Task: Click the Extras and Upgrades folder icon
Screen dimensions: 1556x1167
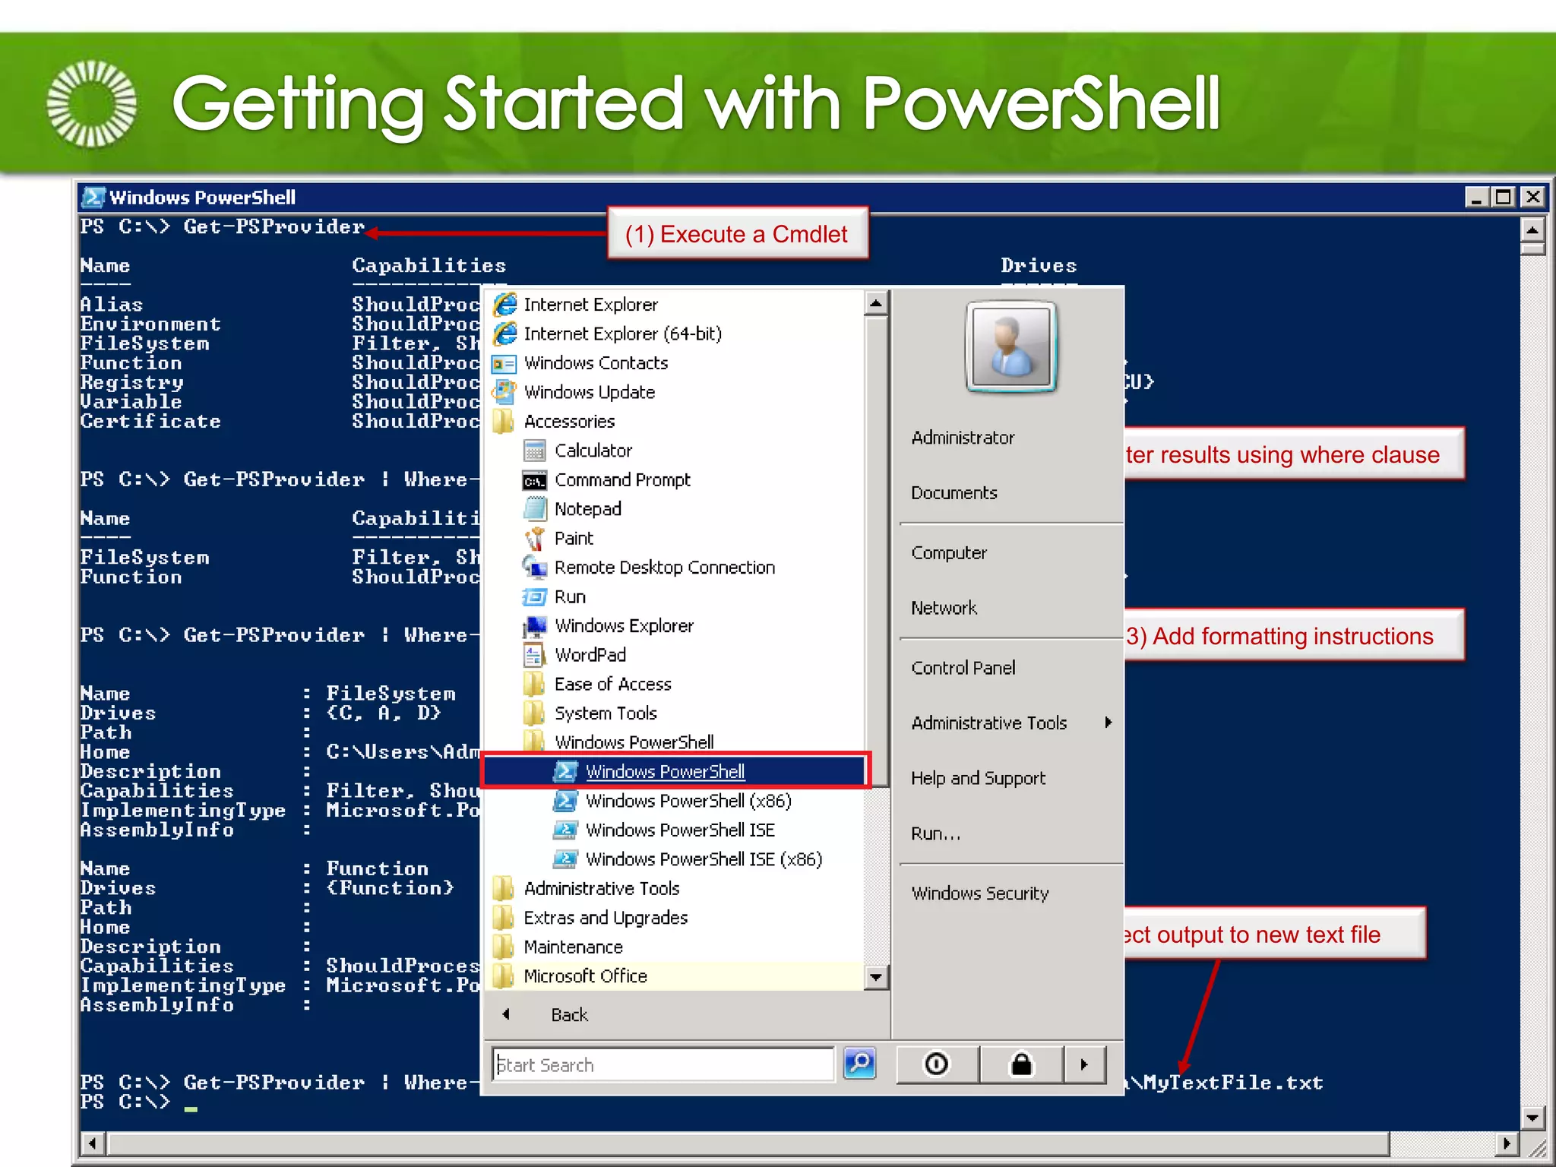Action: [503, 918]
